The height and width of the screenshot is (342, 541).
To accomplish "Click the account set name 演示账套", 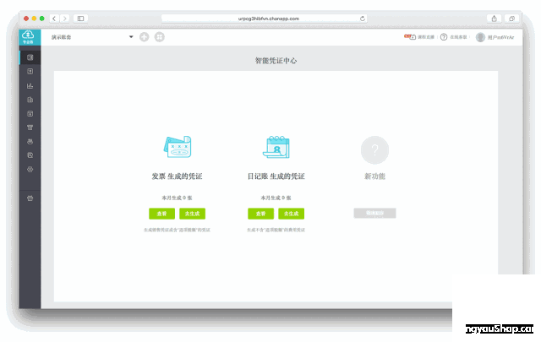I will click(x=62, y=37).
